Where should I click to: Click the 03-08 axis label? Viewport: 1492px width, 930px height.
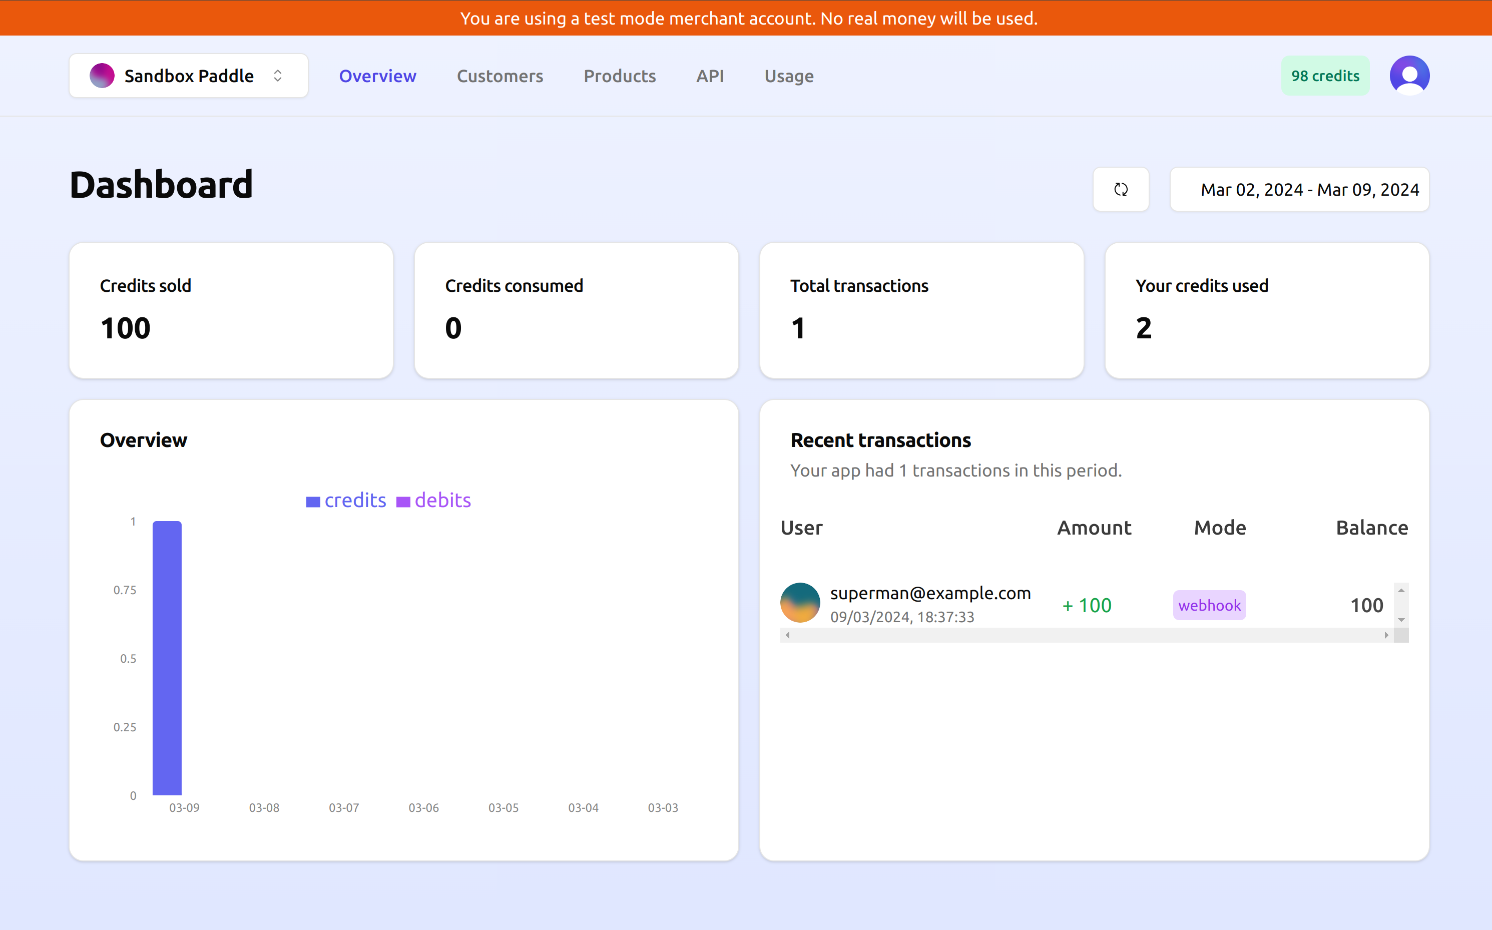click(x=264, y=808)
